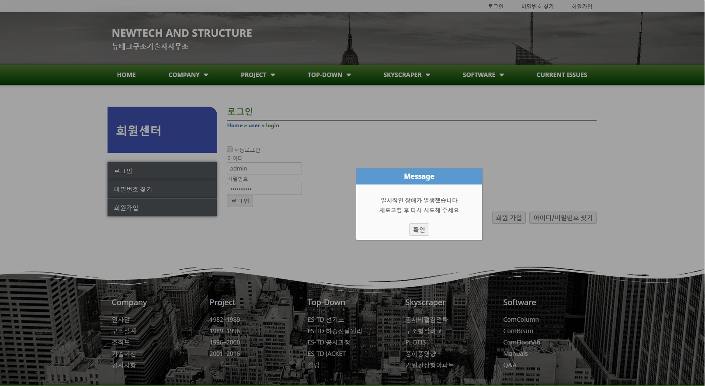Open HOME in the green navigation bar

[126, 75]
